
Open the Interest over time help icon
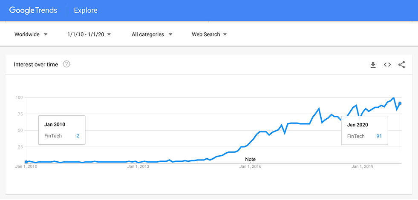pyautogui.click(x=66, y=64)
